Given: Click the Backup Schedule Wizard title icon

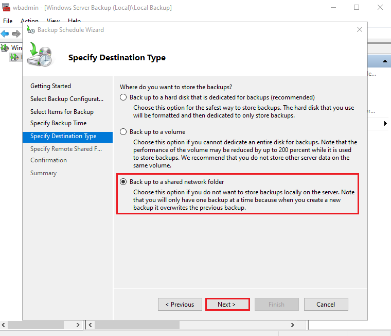Looking at the screenshot, I should pyautogui.click(x=30, y=30).
